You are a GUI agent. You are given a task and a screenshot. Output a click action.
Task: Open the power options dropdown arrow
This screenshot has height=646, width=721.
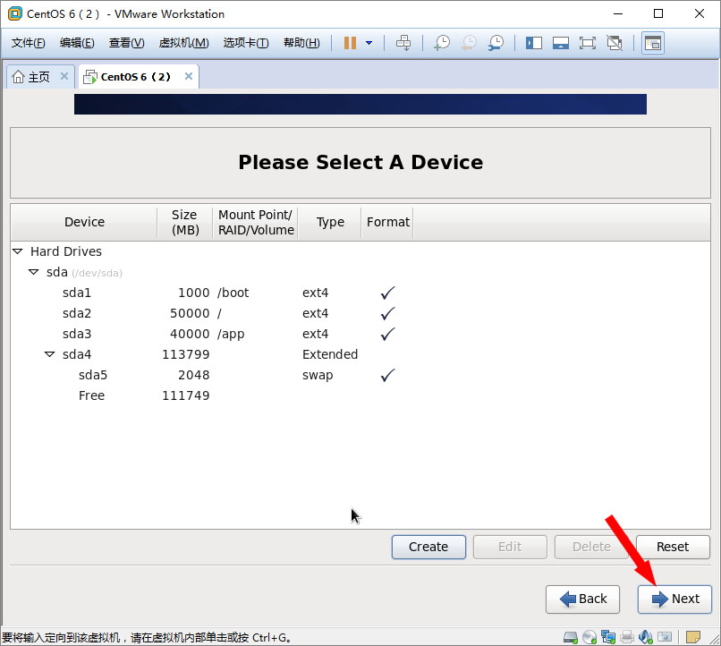pos(369,43)
